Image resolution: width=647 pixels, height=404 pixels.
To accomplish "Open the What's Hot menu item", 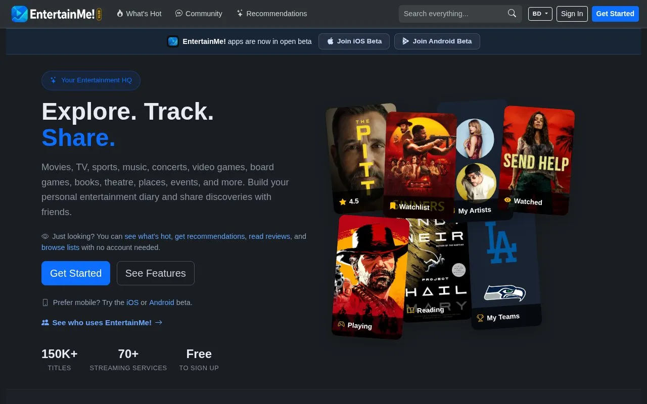I will click(139, 14).
